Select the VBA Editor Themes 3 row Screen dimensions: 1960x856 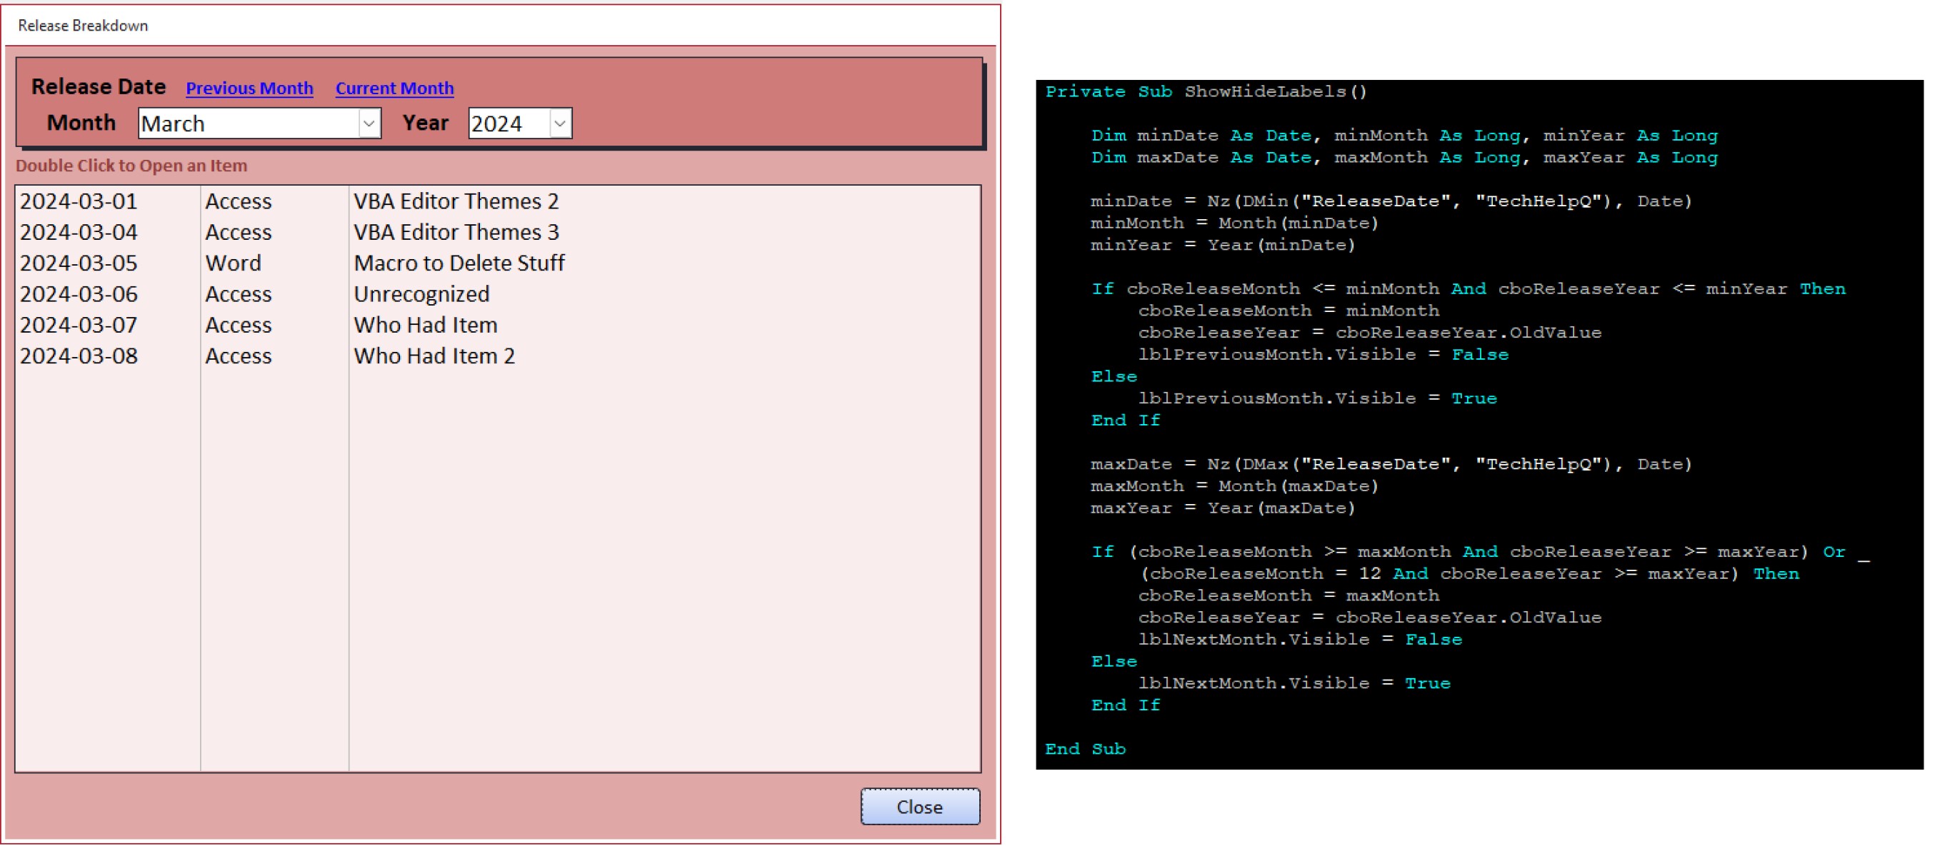click(456, 233)
